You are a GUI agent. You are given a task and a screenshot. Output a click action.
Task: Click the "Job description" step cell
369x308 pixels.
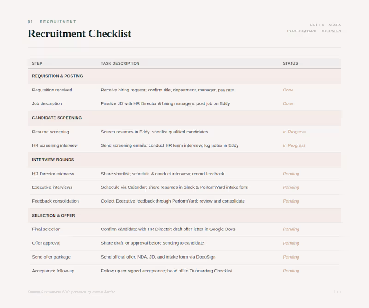pyautogui.click(x=47, y=104)
